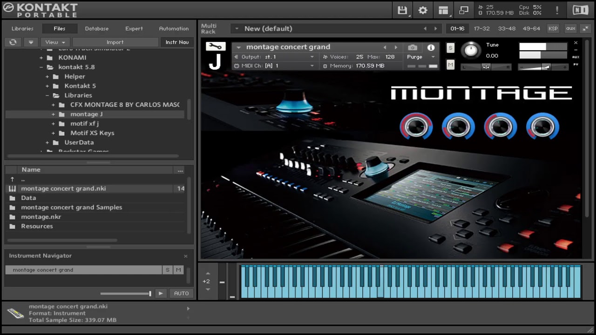Expand the Helper folder
Screen dimensions: 596x335
click(47, 76)
